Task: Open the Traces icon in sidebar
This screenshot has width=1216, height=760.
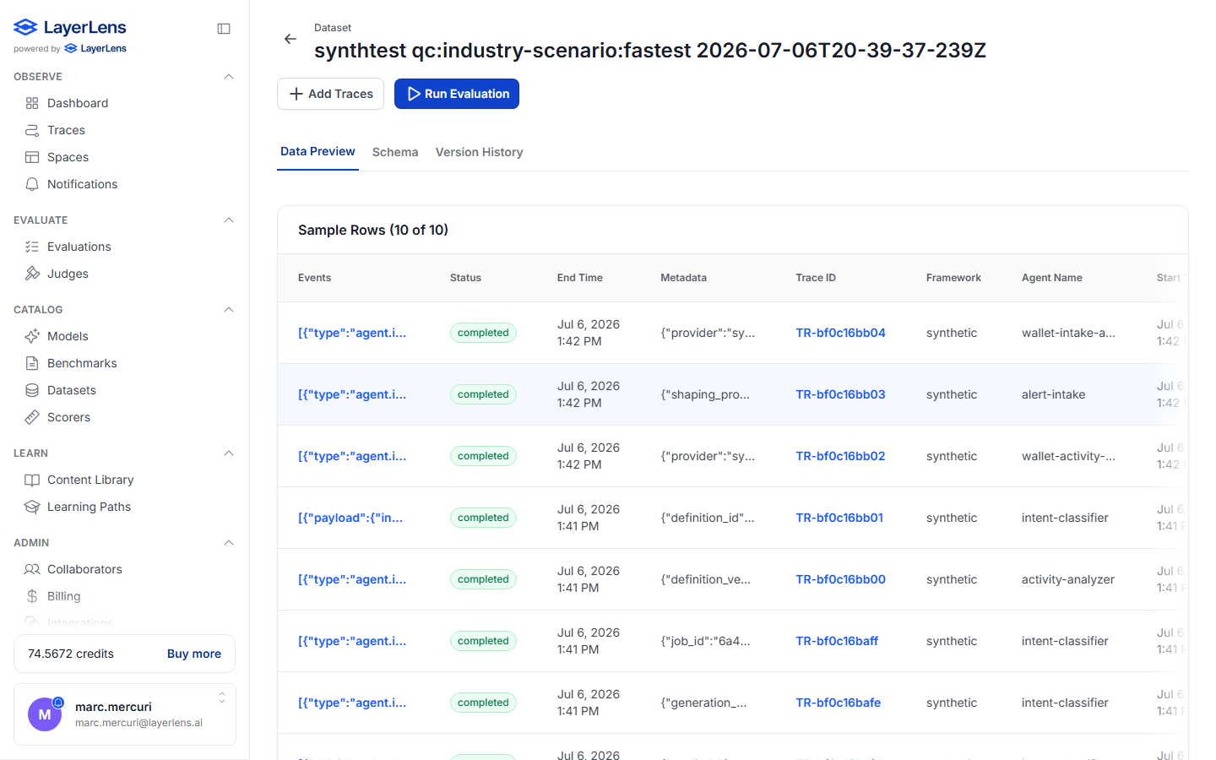Action: coord(32,130)
